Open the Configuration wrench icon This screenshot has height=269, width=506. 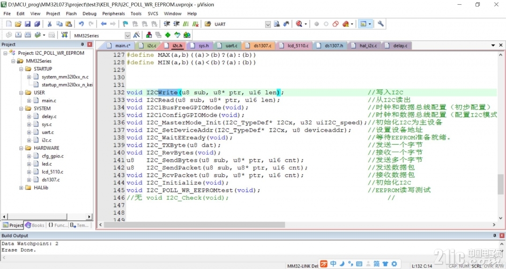click(x=381, y=24)
